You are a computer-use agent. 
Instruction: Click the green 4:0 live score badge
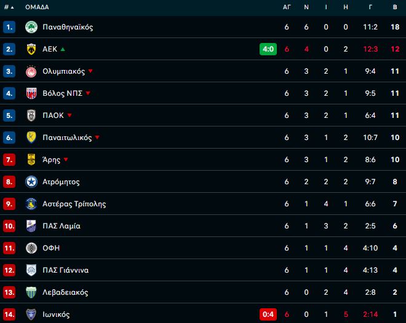[x=268, y=49]
